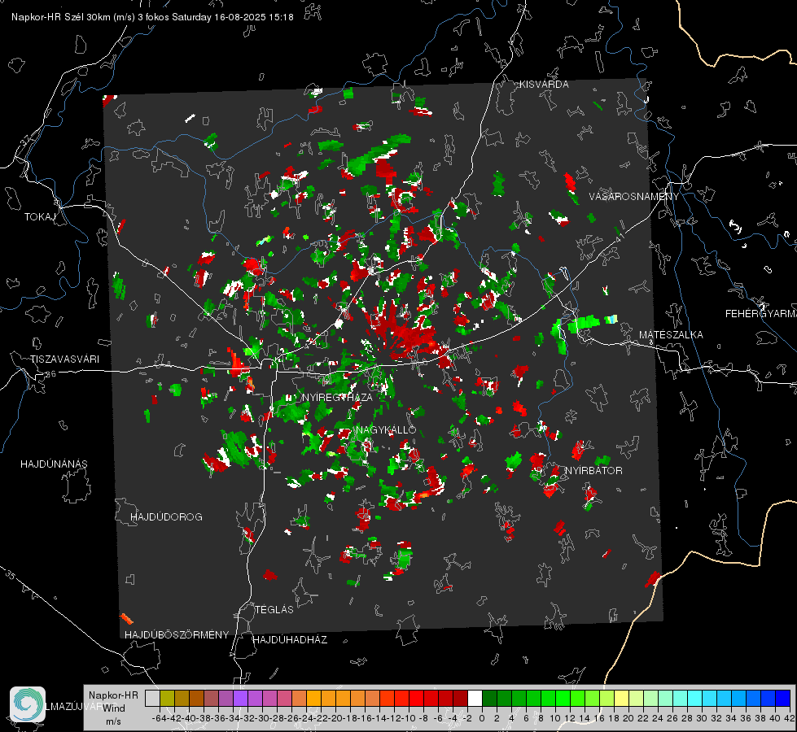Click the NYÍREGYHÁZA city label
This screenshot has width=797, height=732.
[337, 397]
